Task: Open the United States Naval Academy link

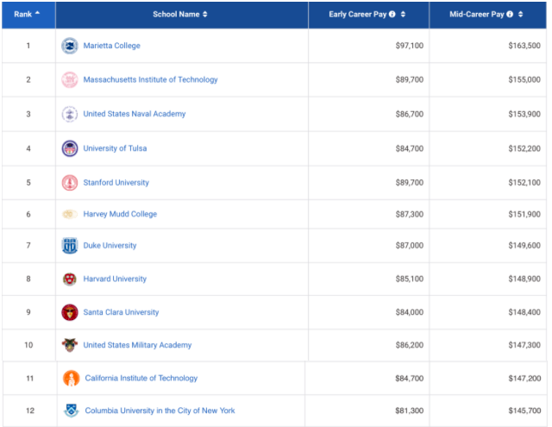Action: click(x=135, y=114)
